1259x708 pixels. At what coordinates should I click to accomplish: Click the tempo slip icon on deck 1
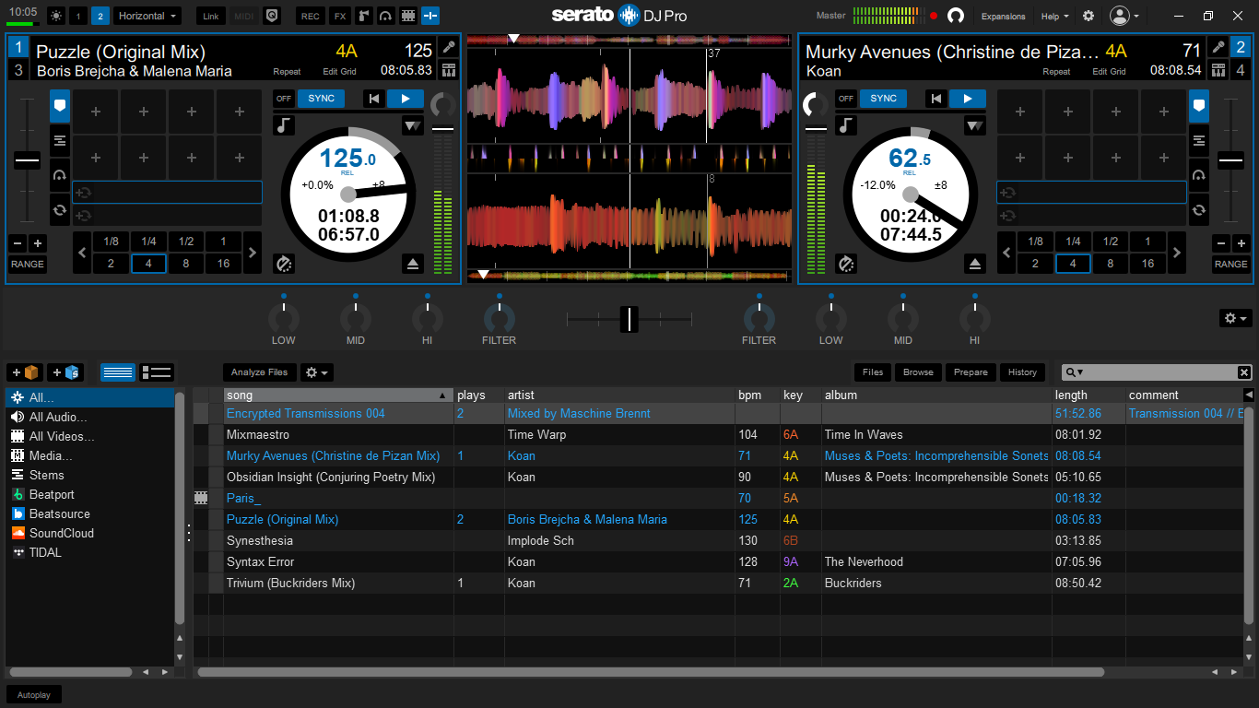pyautogui.click(x=285, y=265)
